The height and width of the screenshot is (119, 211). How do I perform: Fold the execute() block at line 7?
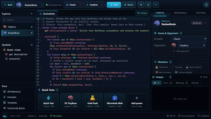tap(40, 37)
